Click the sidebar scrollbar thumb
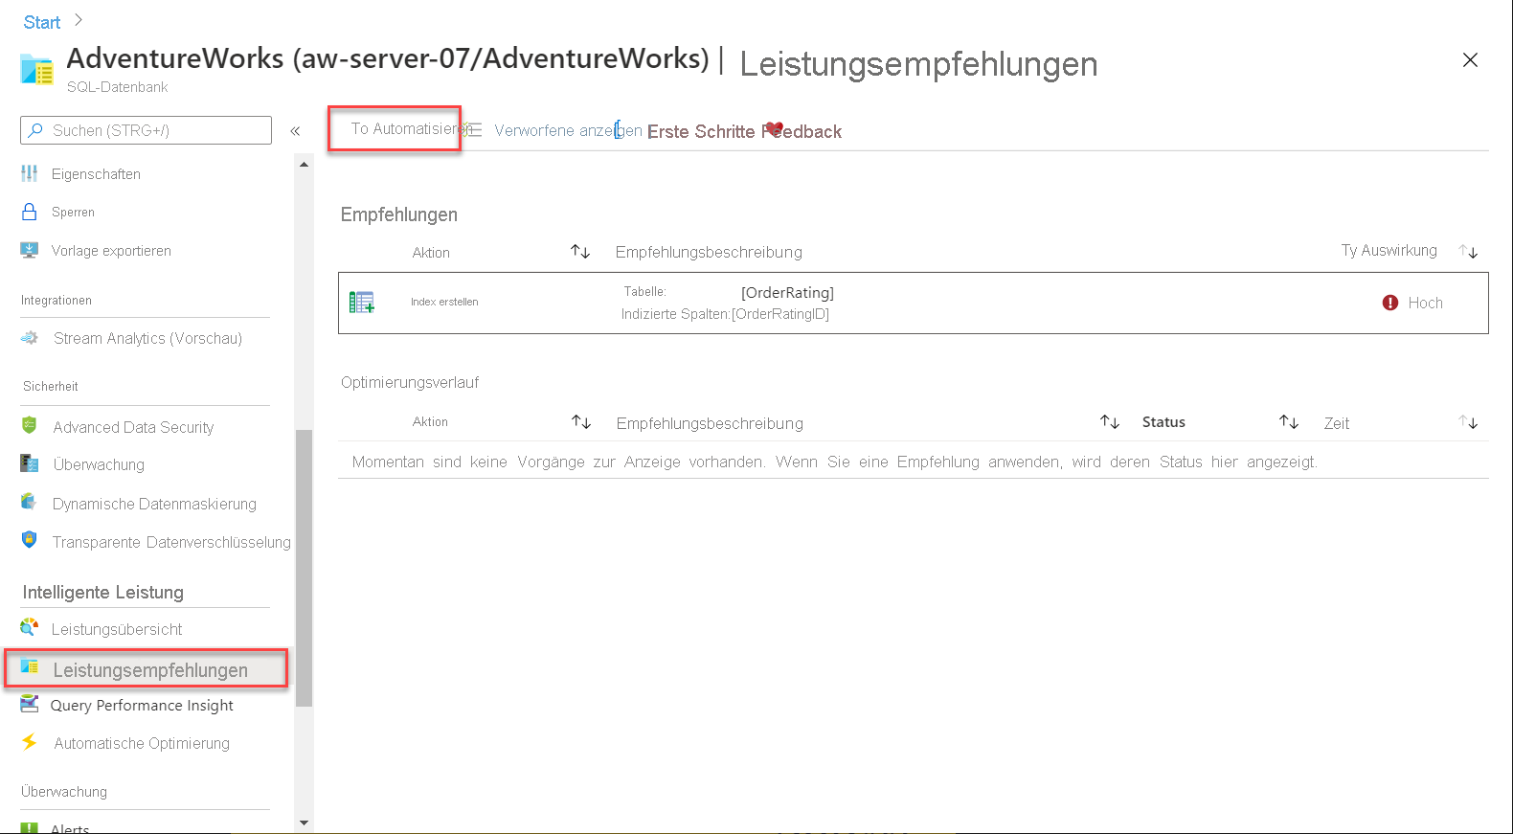1513x834 pixels. 305,568
